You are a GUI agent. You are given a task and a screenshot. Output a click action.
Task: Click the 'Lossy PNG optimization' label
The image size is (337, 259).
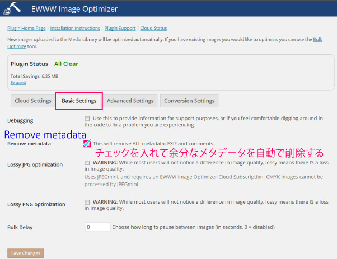[x=36, y=204]
